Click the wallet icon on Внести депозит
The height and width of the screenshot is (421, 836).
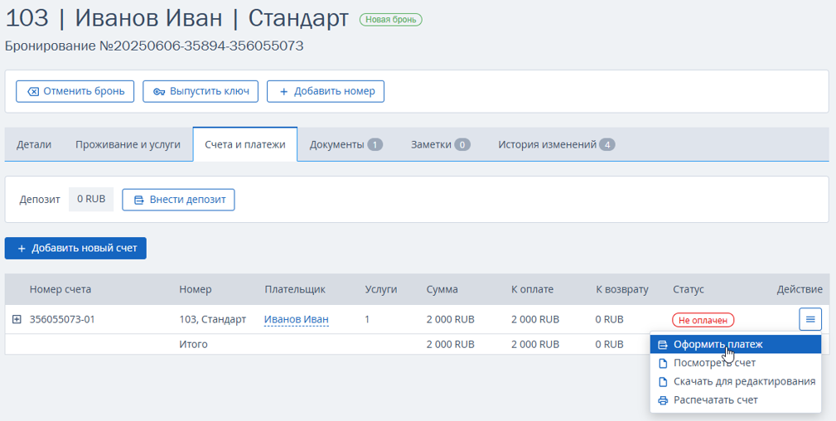(x=138, y=200)
